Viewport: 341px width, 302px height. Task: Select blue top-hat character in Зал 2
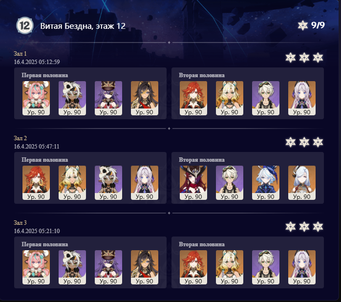click(x=266, y=183)
